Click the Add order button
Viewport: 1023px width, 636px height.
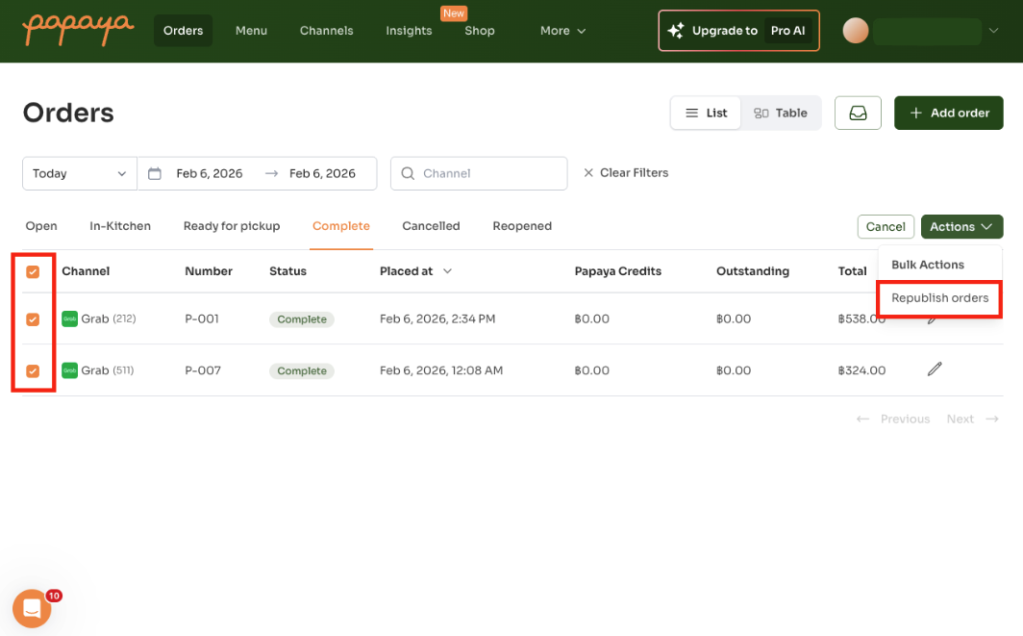[x=948, y=113]
